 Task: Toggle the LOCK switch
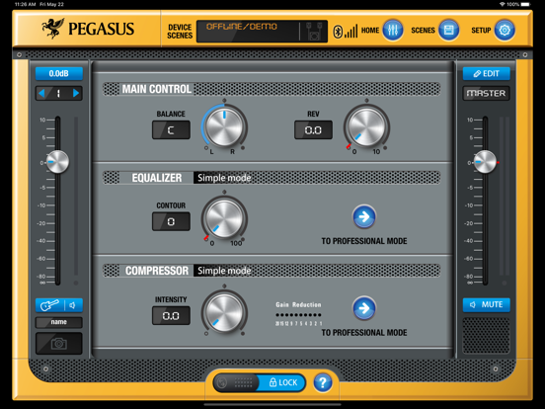[x=259, y=382]
